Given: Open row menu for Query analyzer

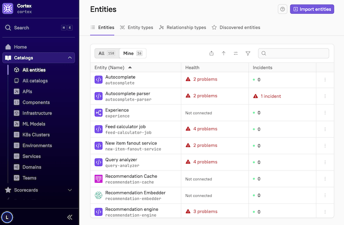Looking at the screenshot, I should point(325,162).
